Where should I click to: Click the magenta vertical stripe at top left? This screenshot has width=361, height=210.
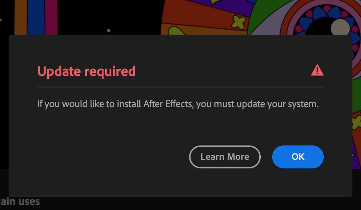(51, 17)
